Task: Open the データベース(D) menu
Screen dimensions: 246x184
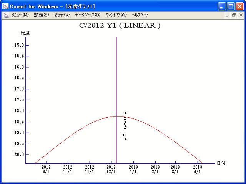Action: point(88,15)
